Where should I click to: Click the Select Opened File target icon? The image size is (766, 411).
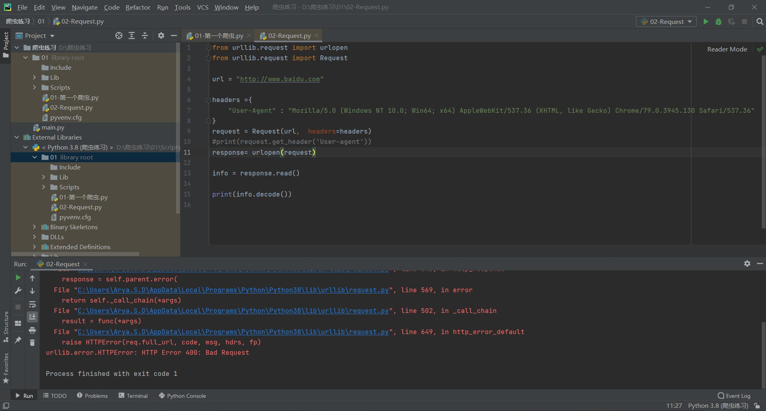pos(119,35)
